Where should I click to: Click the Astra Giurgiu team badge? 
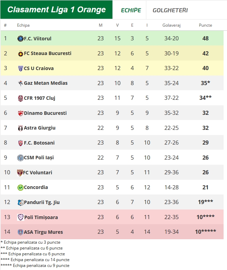pos(20,128)
